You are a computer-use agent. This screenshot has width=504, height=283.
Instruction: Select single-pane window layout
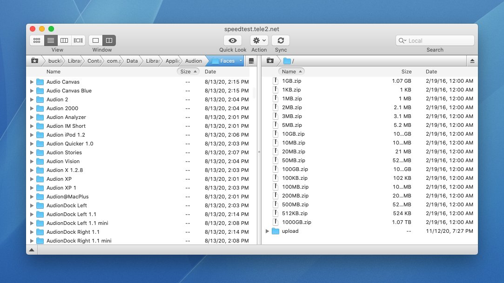pos(95,40)
